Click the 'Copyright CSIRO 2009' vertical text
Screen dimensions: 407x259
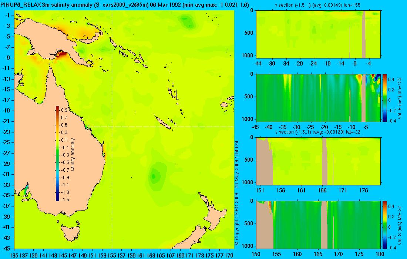(236, 219)
